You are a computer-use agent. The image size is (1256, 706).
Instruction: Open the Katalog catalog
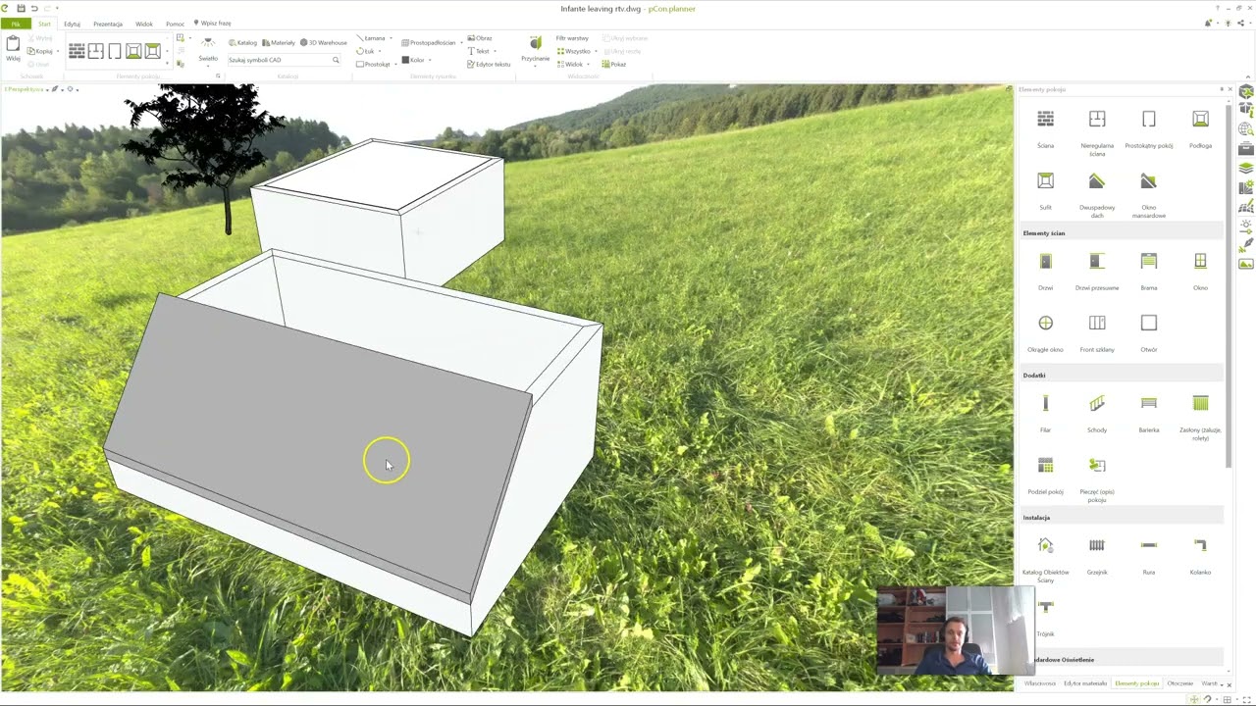point(242,42)
